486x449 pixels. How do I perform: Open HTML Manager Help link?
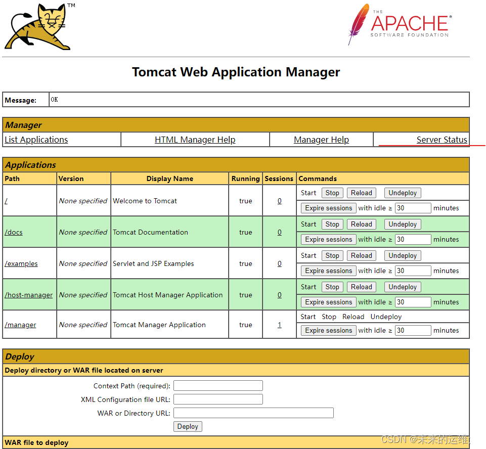[x=195, y=140]
